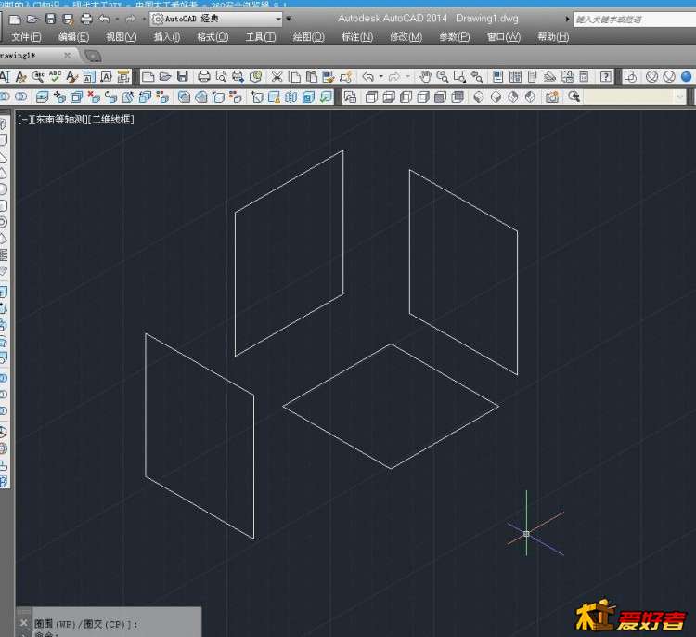Expand the standard toolbar undo history arrow
This screenshot has height=637, width=696.
click(380, 77)
